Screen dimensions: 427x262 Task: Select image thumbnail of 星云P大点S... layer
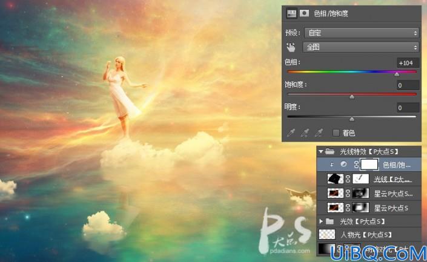coord(335,193)
